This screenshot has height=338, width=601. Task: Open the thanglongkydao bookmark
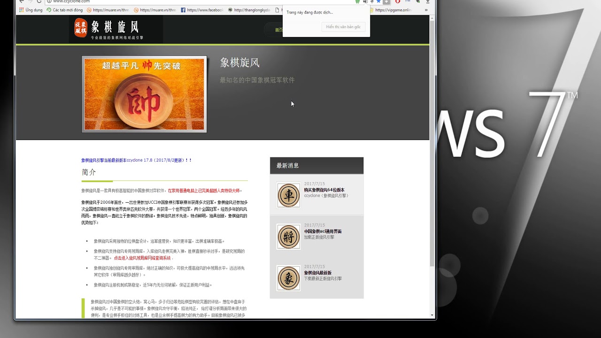(249, 10)
